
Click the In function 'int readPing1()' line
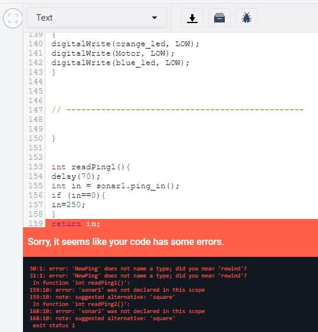(81, 283)
